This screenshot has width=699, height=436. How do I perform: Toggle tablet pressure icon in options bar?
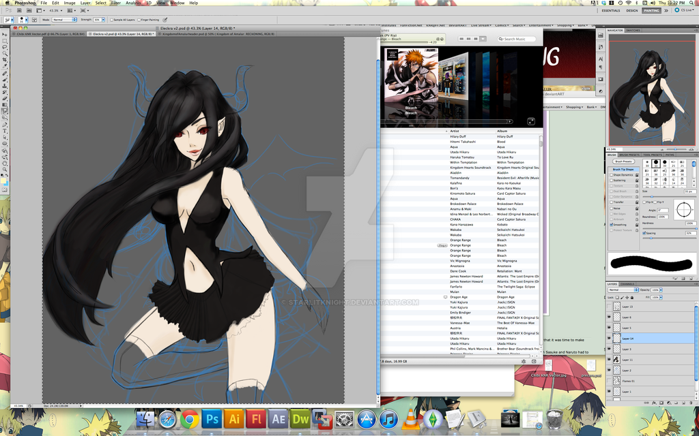(x=165, y=20)
